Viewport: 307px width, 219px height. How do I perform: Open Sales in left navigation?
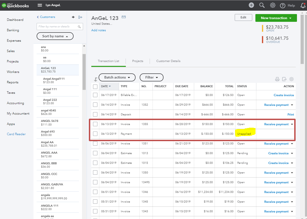pyautogui.click(x=11, y=51)
